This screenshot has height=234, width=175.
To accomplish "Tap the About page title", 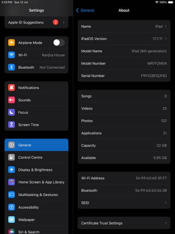I will [x=124, y=10].
